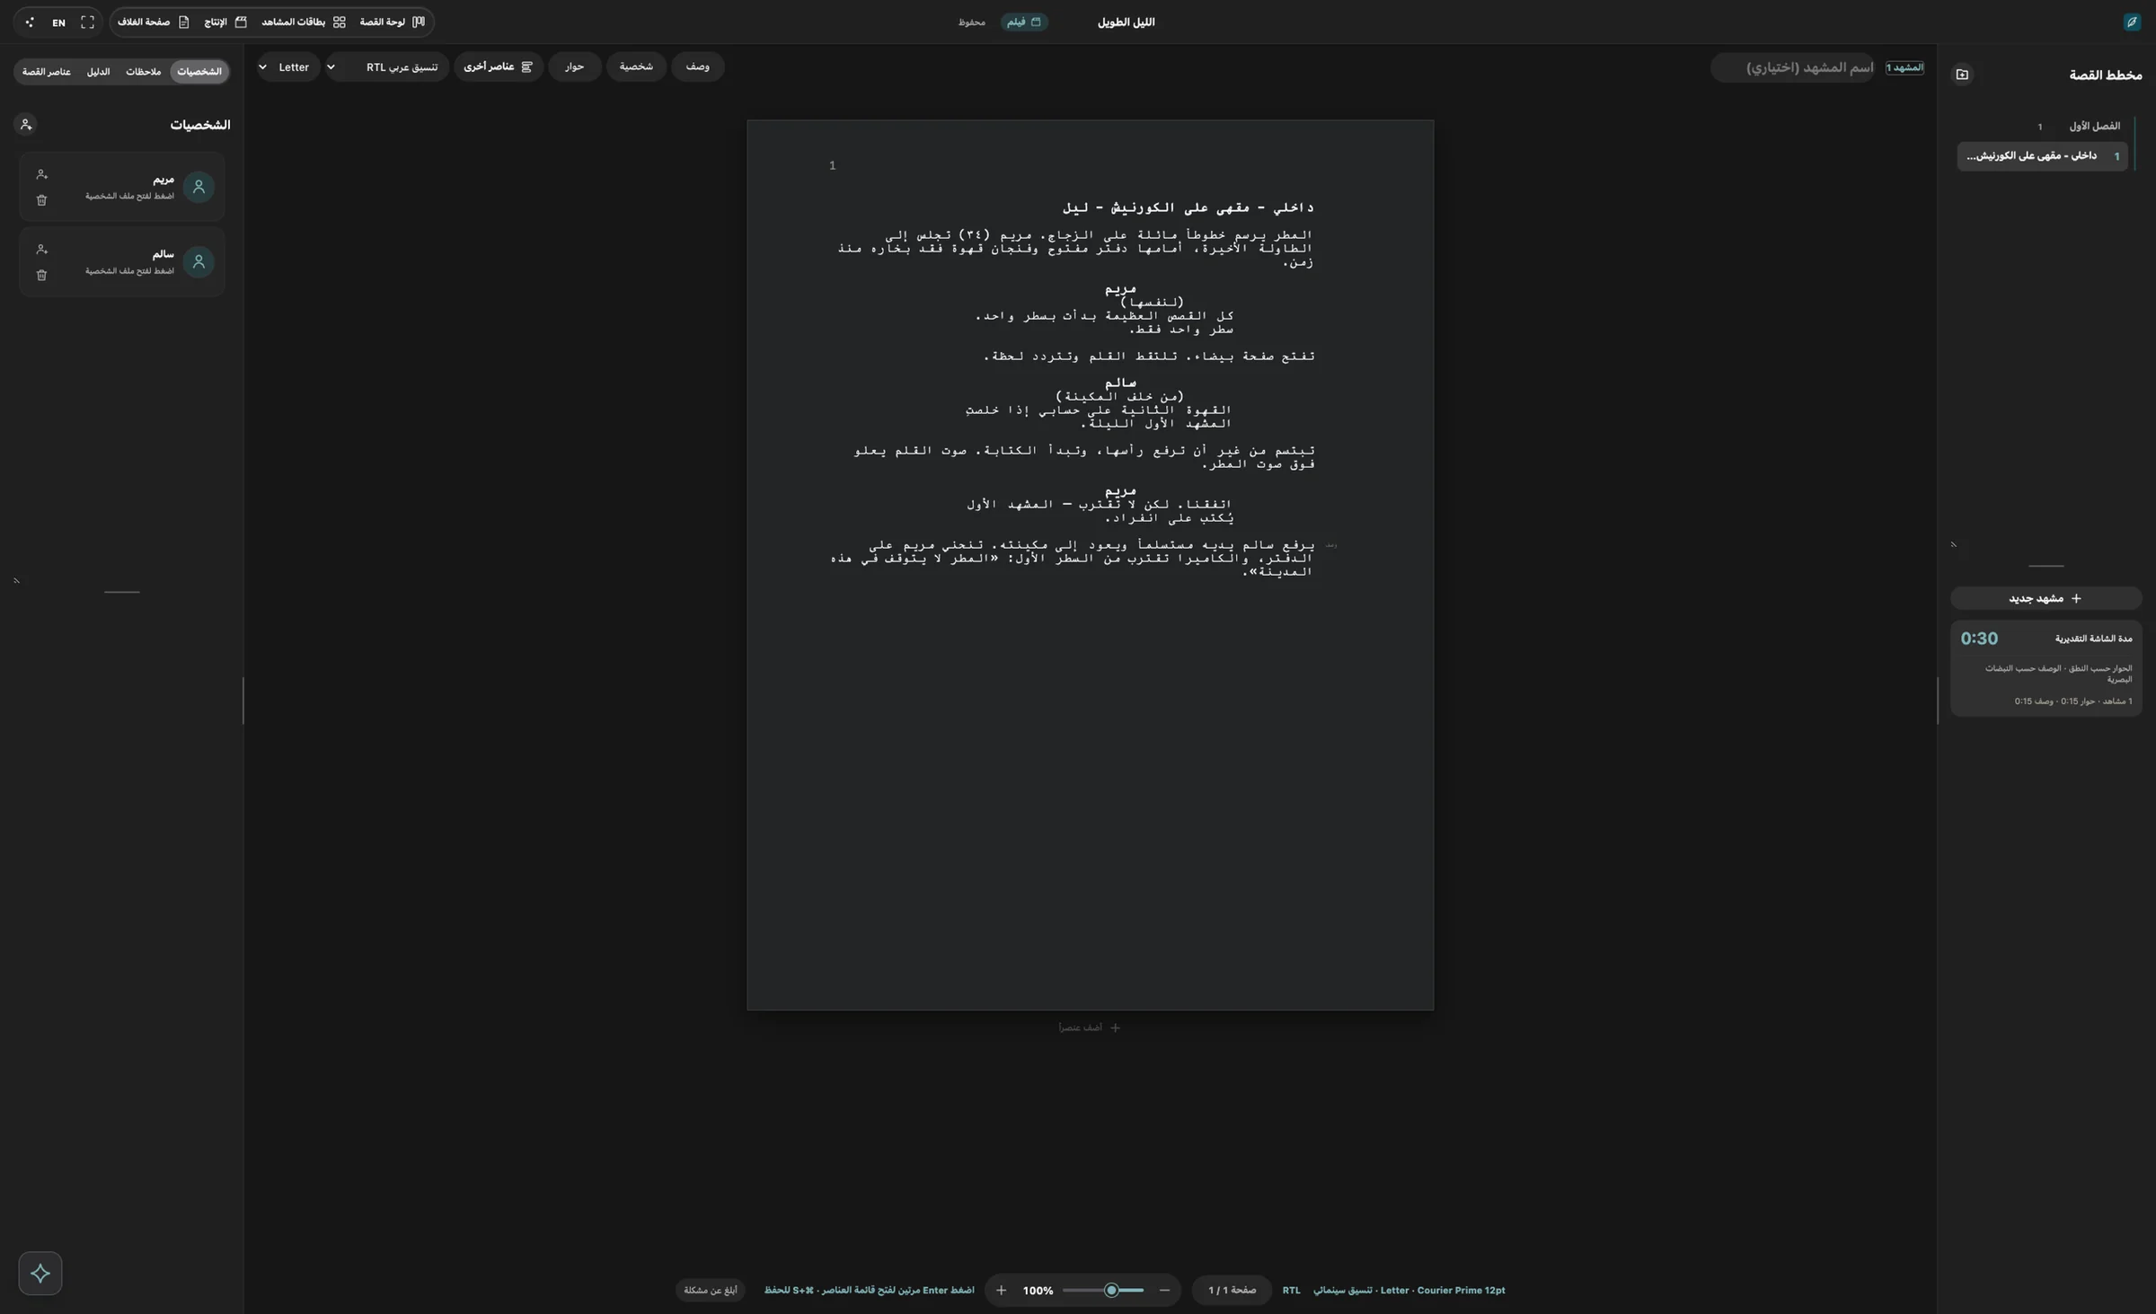Click مشهد جديد to add scene
2156x1314 pixels.
pos(2046,598)
